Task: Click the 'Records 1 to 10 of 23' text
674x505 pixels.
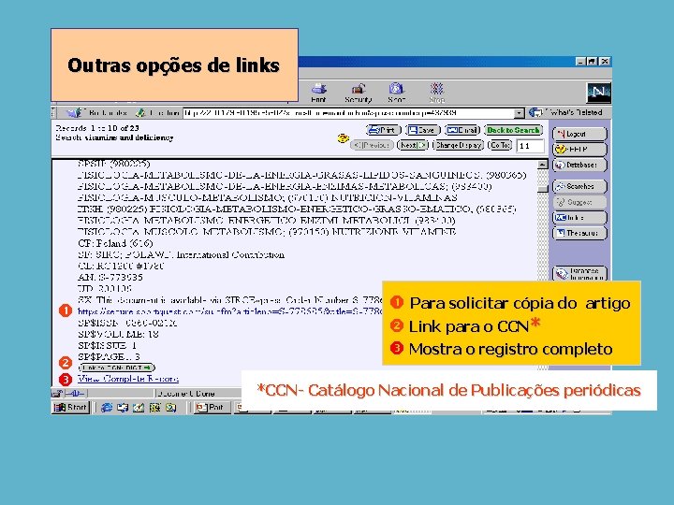Action: pos(97,128)
